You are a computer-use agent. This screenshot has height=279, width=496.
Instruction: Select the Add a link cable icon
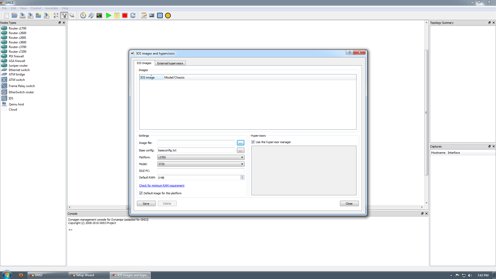[72, 16]
